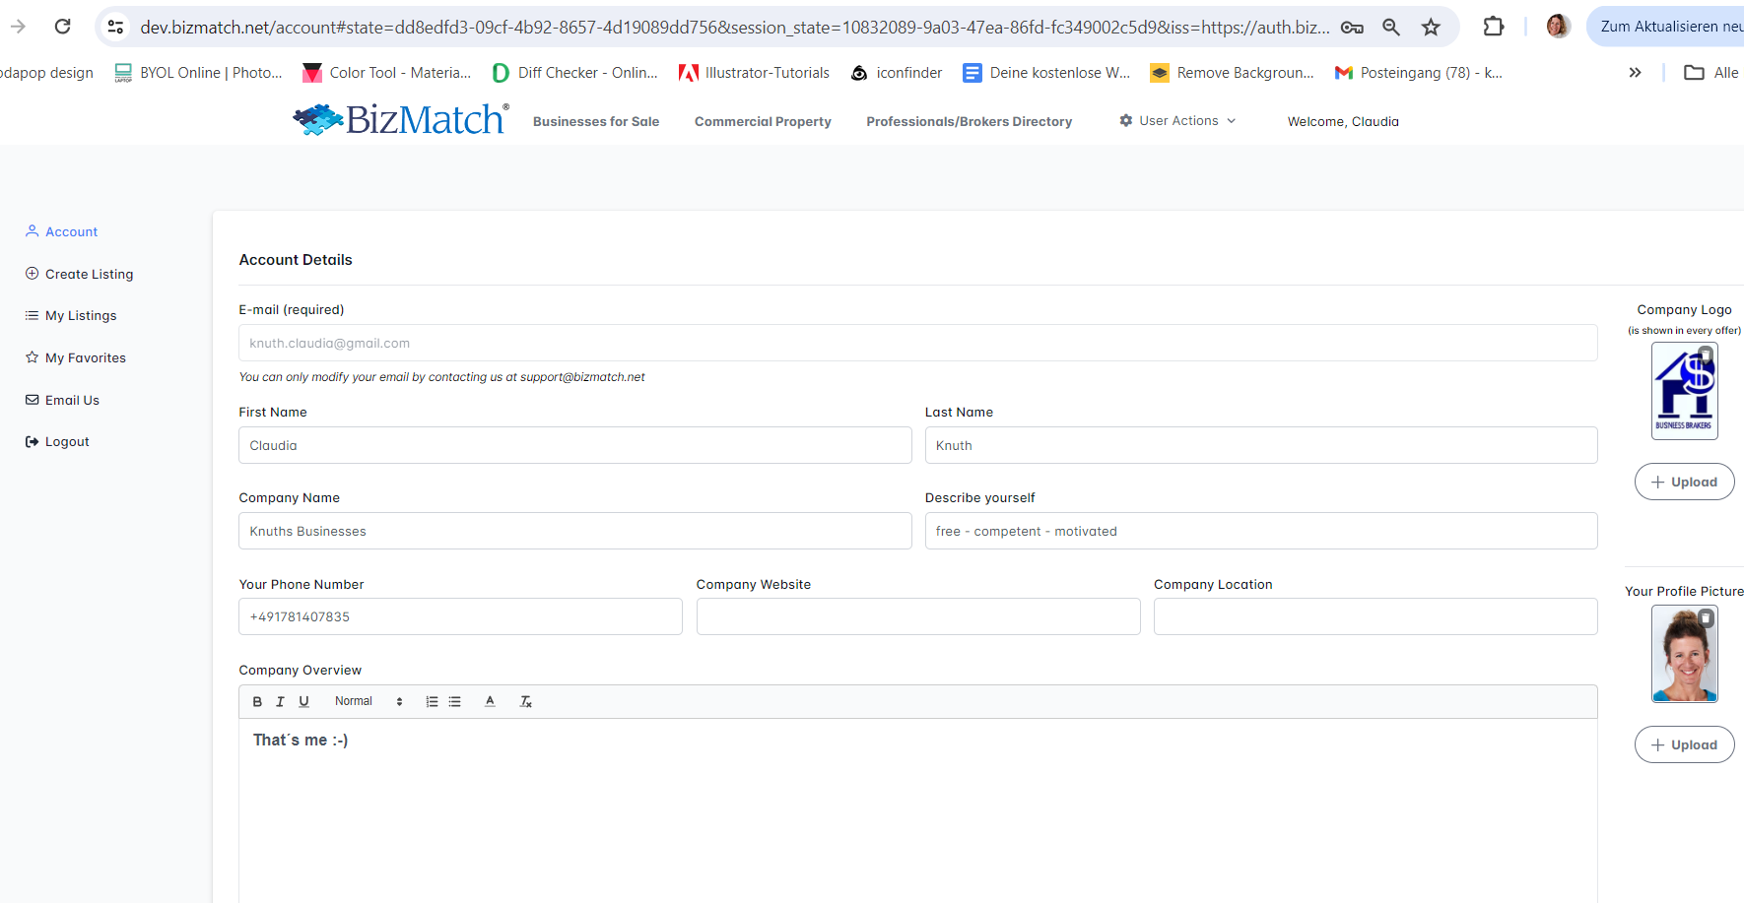Image resolution: width=1744 pixels, height=903 pixels.
Task: Delete the profile picture via trash icon
Action: point(1706,618)
